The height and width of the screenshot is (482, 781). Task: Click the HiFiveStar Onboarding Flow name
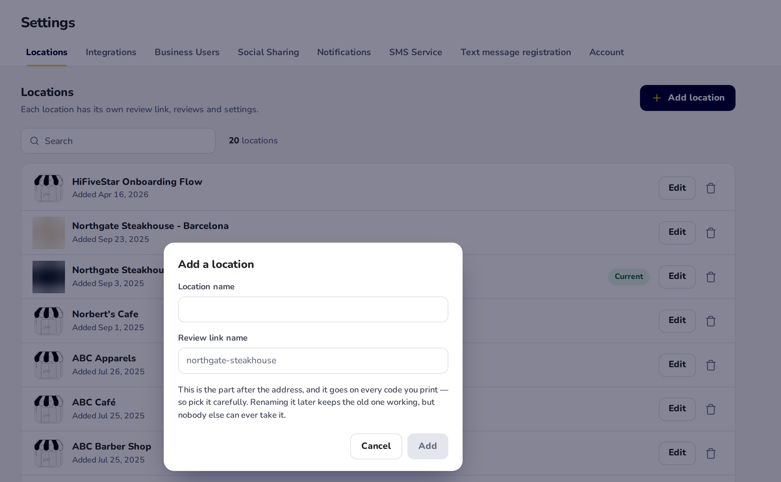[x=137, y=182]
